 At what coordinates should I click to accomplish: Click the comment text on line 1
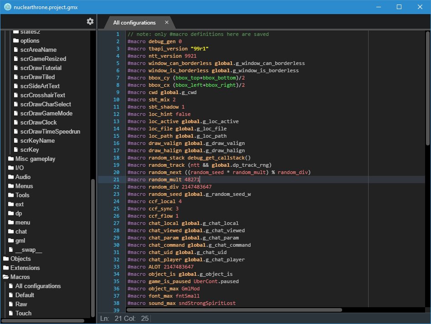(198, 34)
